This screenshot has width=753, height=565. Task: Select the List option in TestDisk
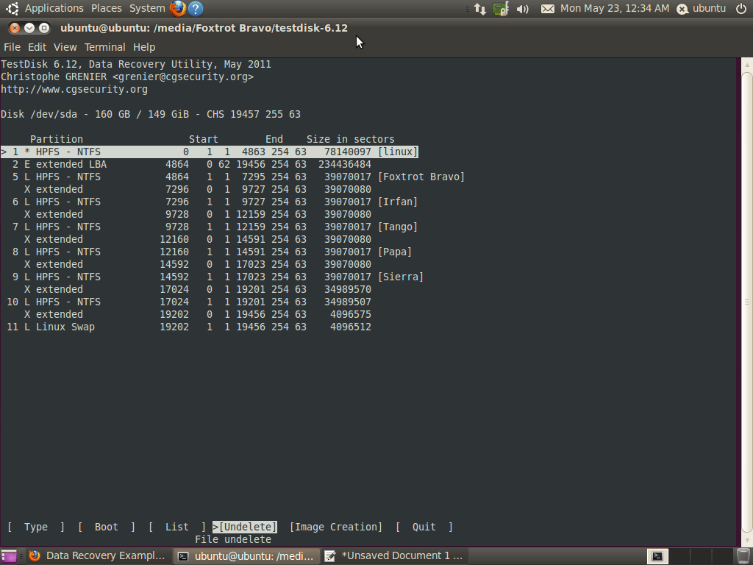pos(177,527)
